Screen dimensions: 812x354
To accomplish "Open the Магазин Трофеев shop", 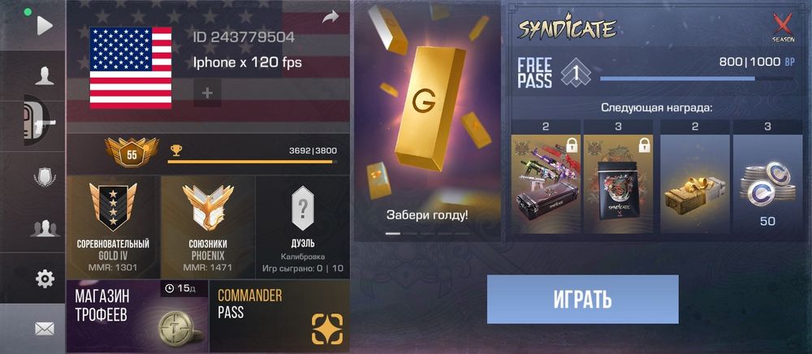I will tap(137, 316).
